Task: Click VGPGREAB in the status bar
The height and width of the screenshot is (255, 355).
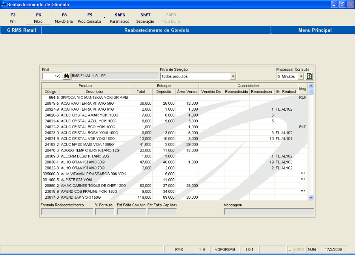Action: [x=224, y=249]
